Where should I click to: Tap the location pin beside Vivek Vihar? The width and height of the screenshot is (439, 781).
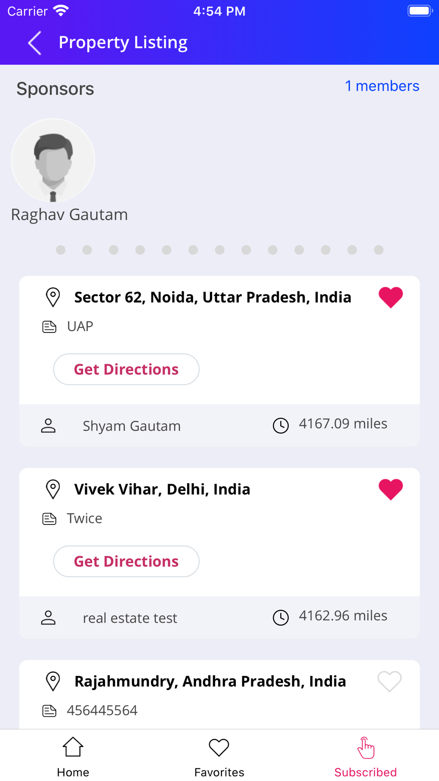(x=53, y=489)
